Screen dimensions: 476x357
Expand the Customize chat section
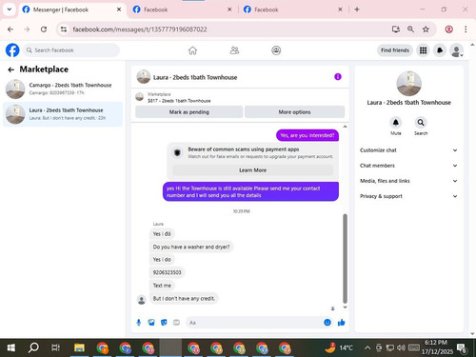click(x=408, y=150)
